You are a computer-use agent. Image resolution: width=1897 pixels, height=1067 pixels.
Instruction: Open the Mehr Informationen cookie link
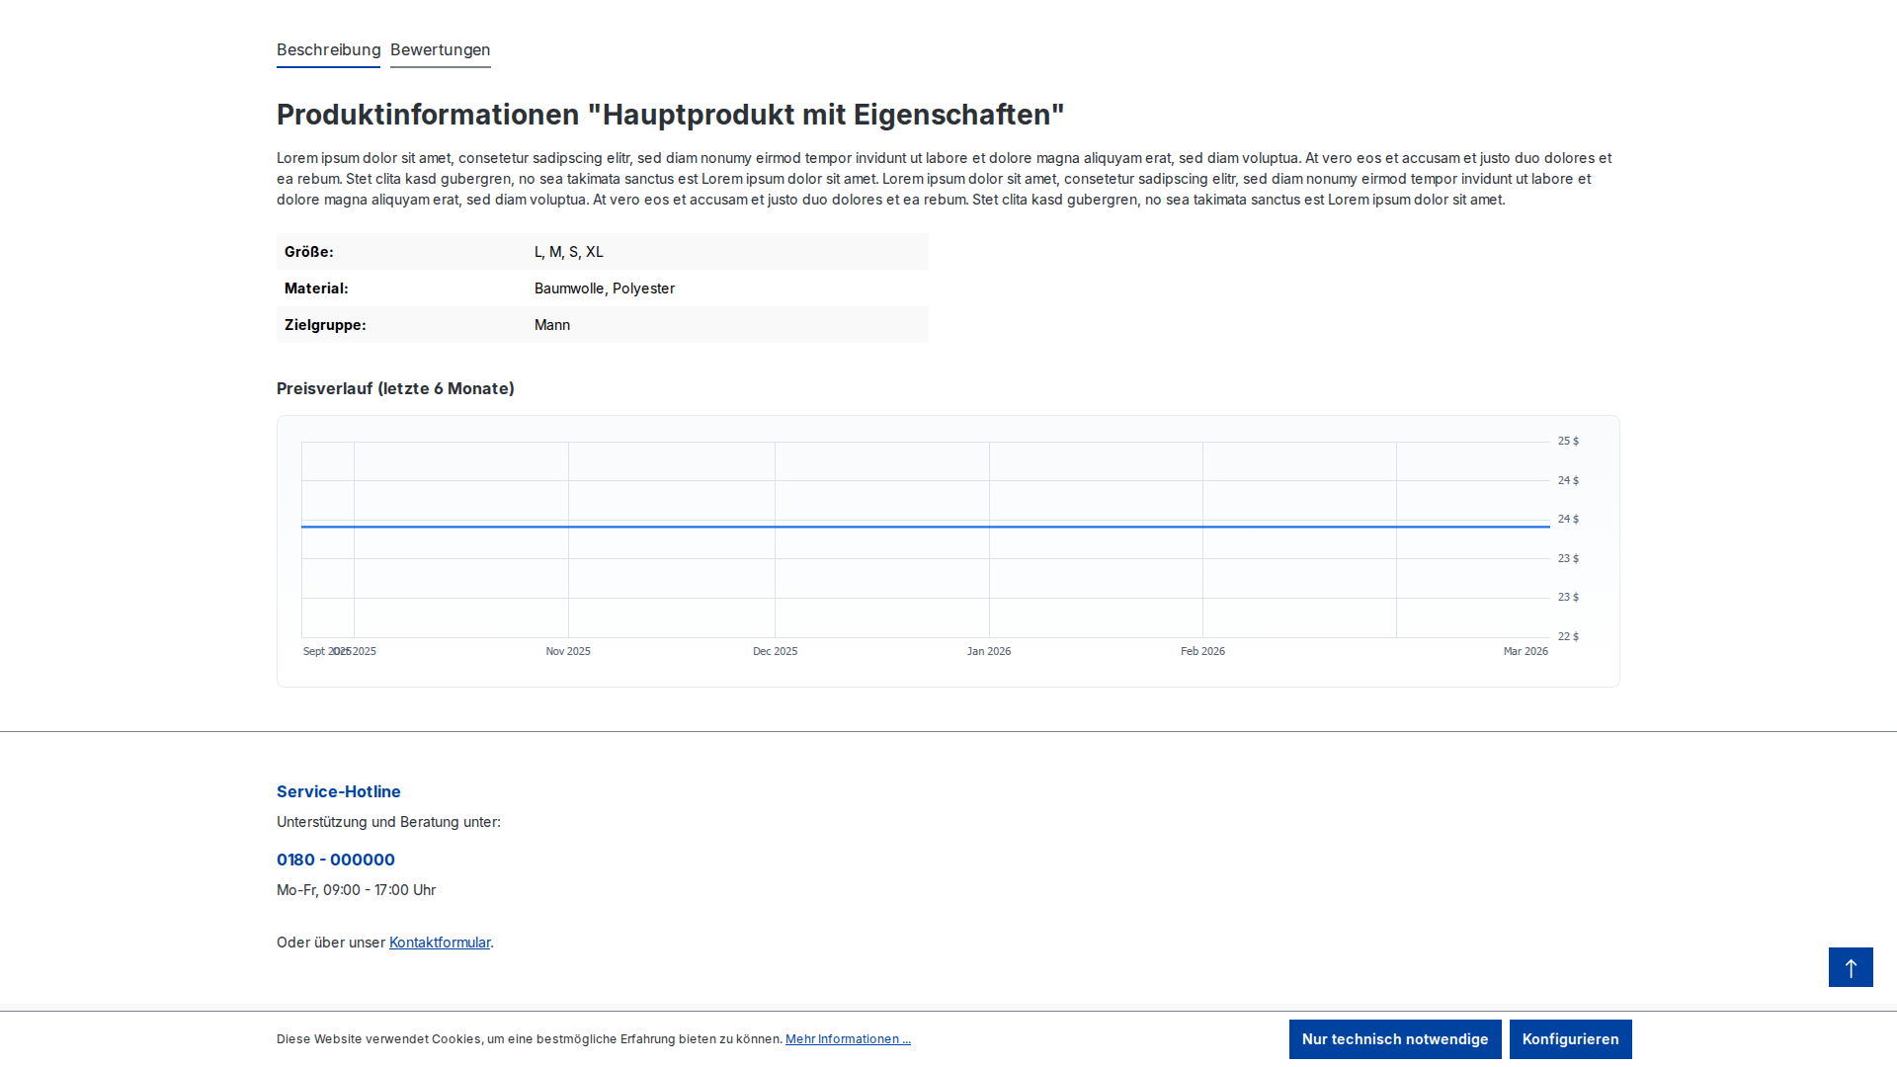point(848,1039)
